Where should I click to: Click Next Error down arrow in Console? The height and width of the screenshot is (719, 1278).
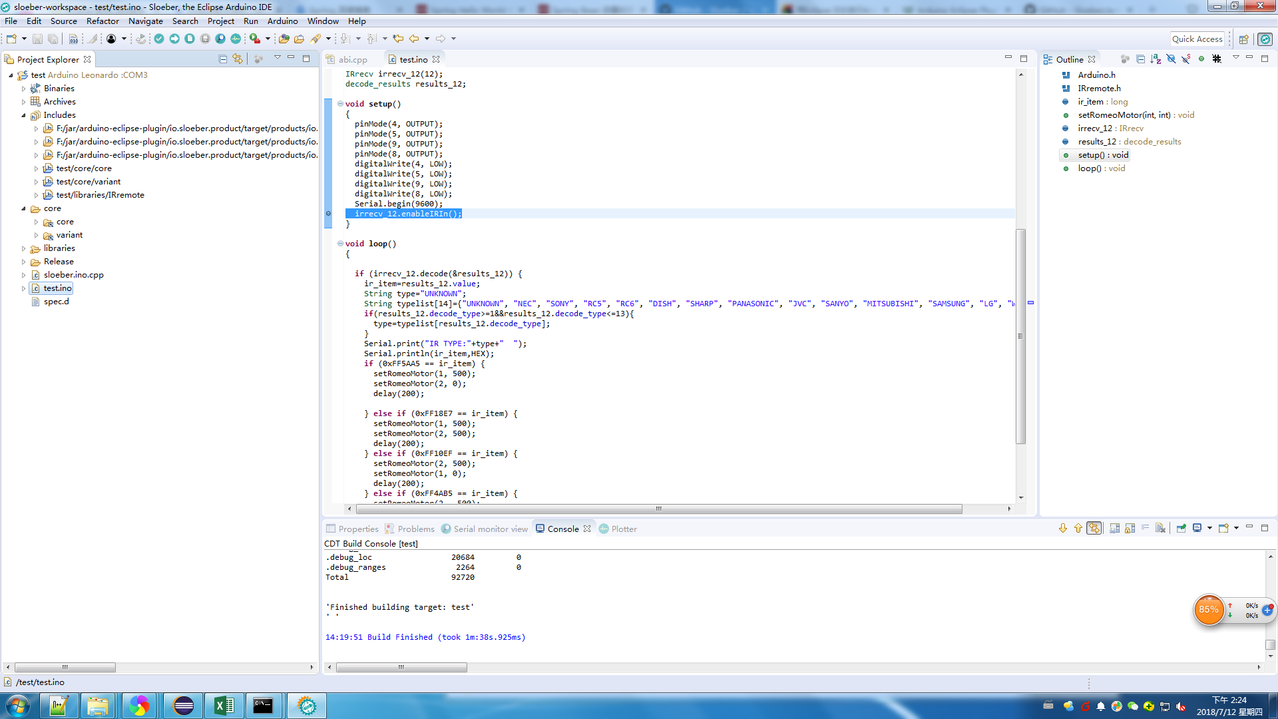(1063, 529)
